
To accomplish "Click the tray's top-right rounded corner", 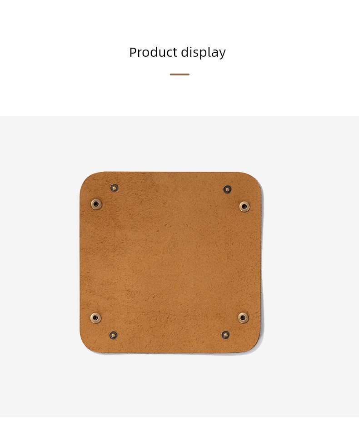I will [255, 180].
